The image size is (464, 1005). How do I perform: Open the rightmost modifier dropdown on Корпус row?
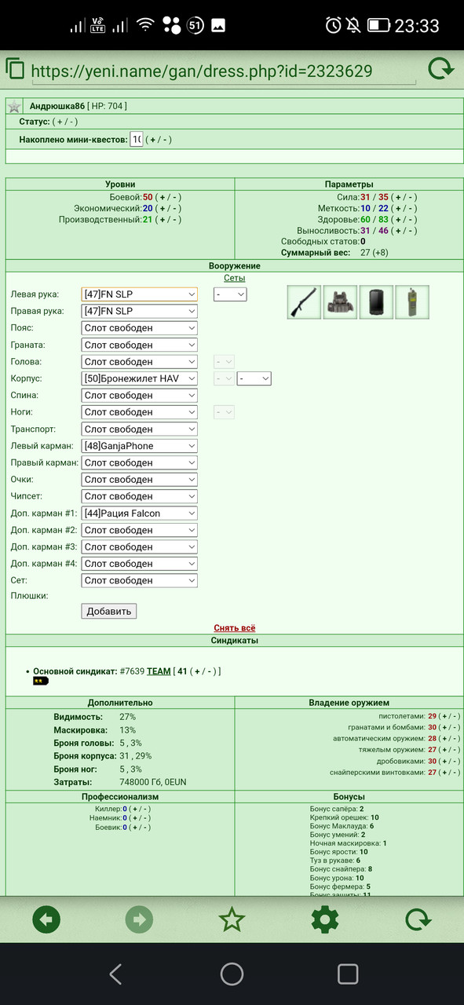(x=254, y=378)
